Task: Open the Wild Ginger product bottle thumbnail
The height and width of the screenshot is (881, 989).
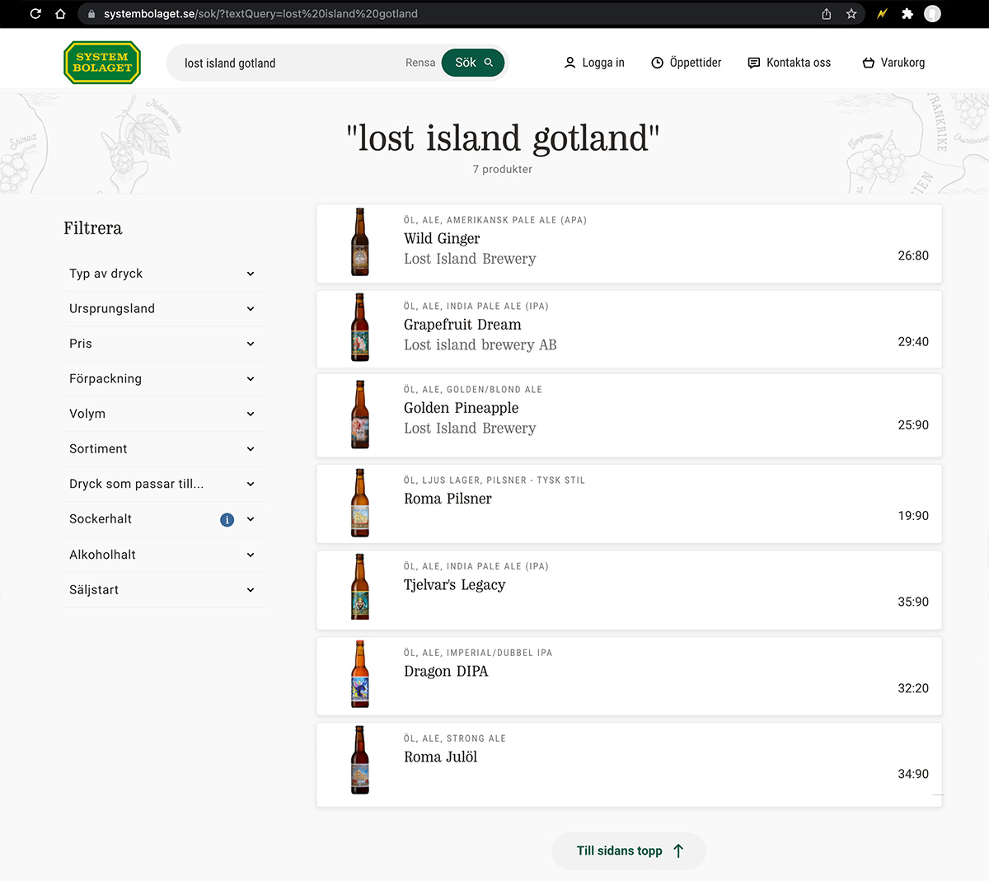Action: coord(360,242)
